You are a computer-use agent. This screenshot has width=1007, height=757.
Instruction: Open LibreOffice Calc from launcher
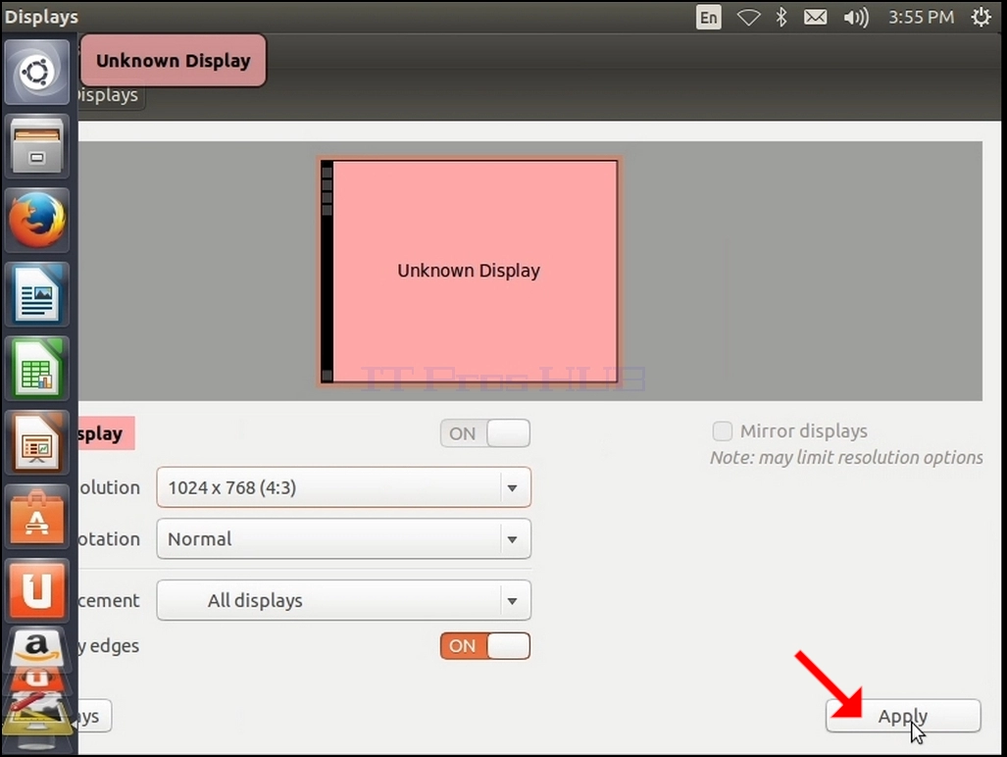pos(36,369)
